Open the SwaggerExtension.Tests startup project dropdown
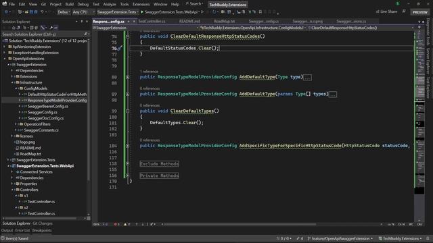The image size is (433, 243). 118,12
